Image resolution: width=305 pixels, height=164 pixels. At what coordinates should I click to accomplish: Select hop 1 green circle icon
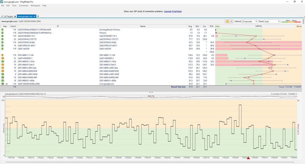[2, 30]
